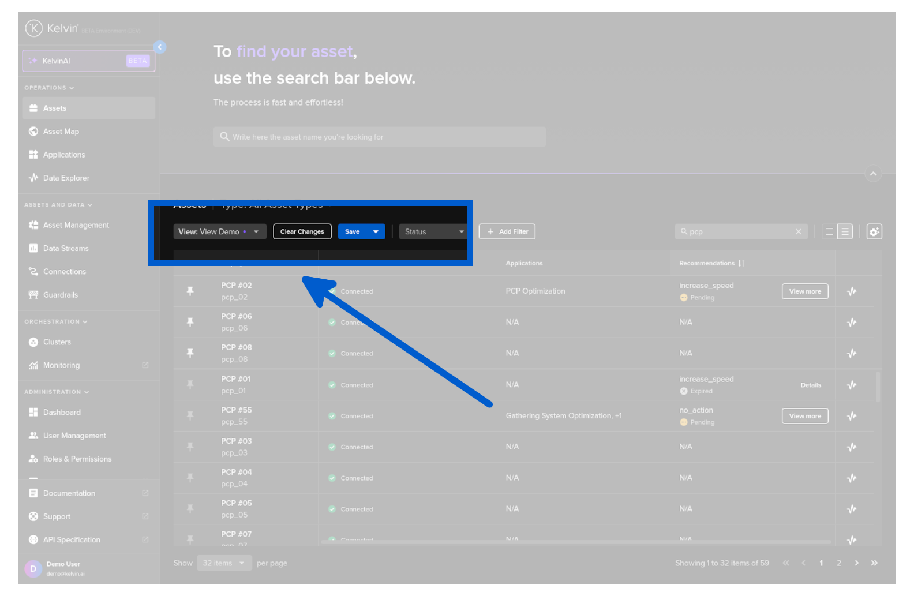Open data explorer icon for PCP #02

click(852, 291)
